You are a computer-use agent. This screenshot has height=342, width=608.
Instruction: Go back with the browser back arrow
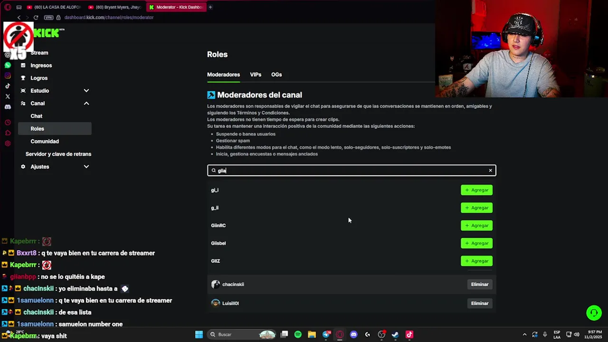[x=19, y=18]
